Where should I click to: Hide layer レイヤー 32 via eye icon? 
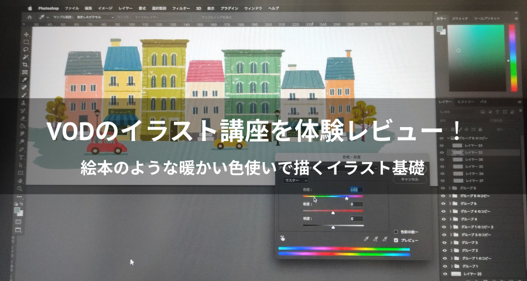tap(442, 153)
